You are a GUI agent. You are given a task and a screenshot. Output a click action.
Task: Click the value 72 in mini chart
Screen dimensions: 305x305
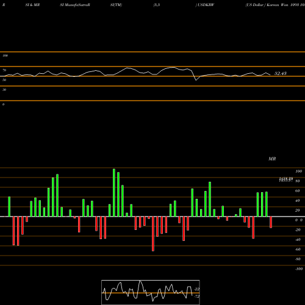(x=197, y=296)
